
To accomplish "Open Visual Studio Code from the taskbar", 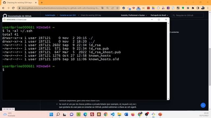I will [112, 114].
